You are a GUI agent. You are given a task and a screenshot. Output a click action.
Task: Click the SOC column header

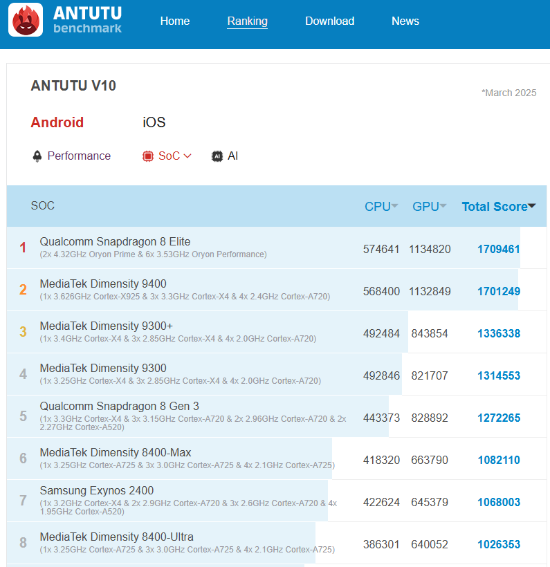43,205
